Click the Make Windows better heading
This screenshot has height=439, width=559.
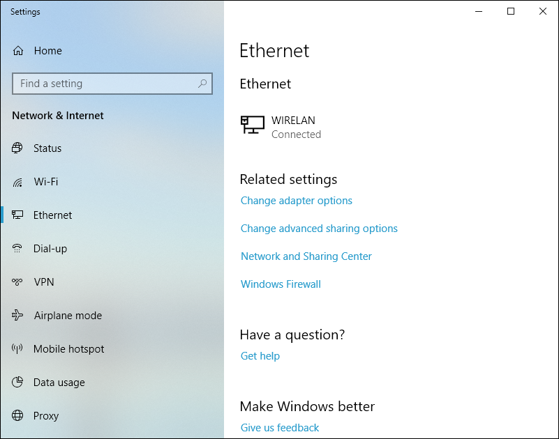307,407
